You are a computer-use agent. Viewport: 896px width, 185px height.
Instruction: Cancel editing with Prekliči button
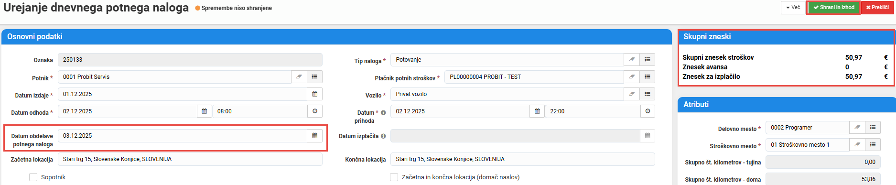[x=877, y=7]
